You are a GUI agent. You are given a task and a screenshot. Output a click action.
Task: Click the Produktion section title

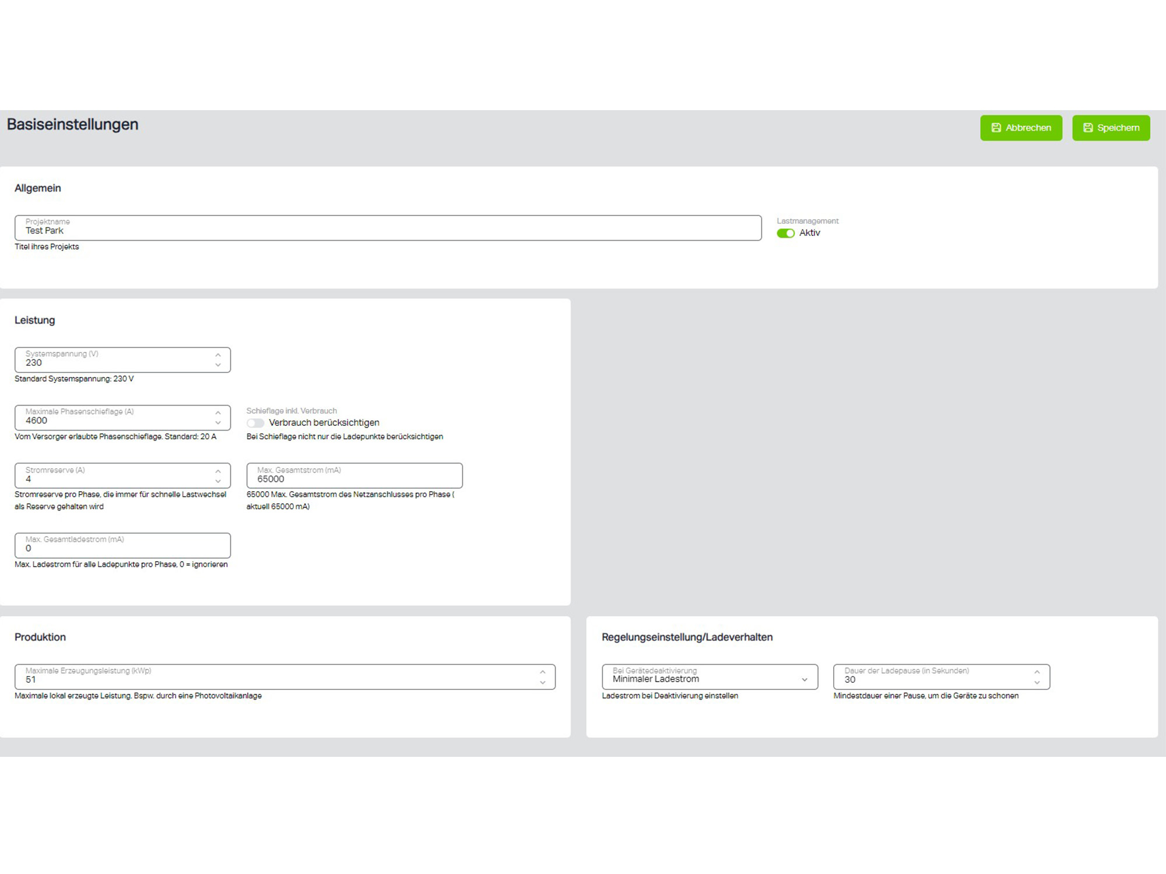pyautogui.click(x=40, y=637)
